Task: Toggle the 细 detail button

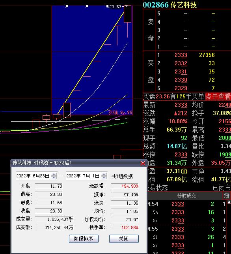Action: (x=226, y=196)
